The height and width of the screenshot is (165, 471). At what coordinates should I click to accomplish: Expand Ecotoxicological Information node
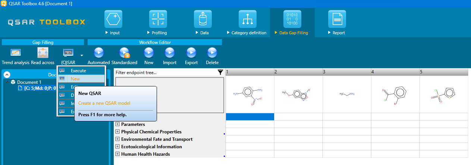click(117, 146)
